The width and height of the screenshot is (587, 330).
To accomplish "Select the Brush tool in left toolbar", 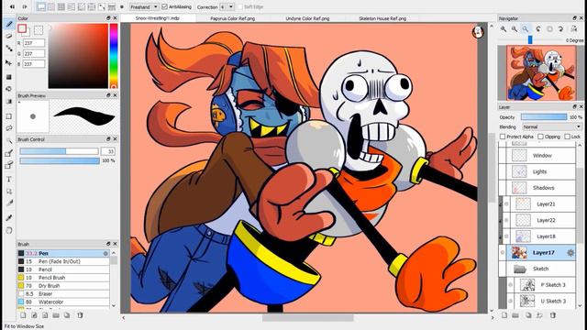I will tap(9, 24).
